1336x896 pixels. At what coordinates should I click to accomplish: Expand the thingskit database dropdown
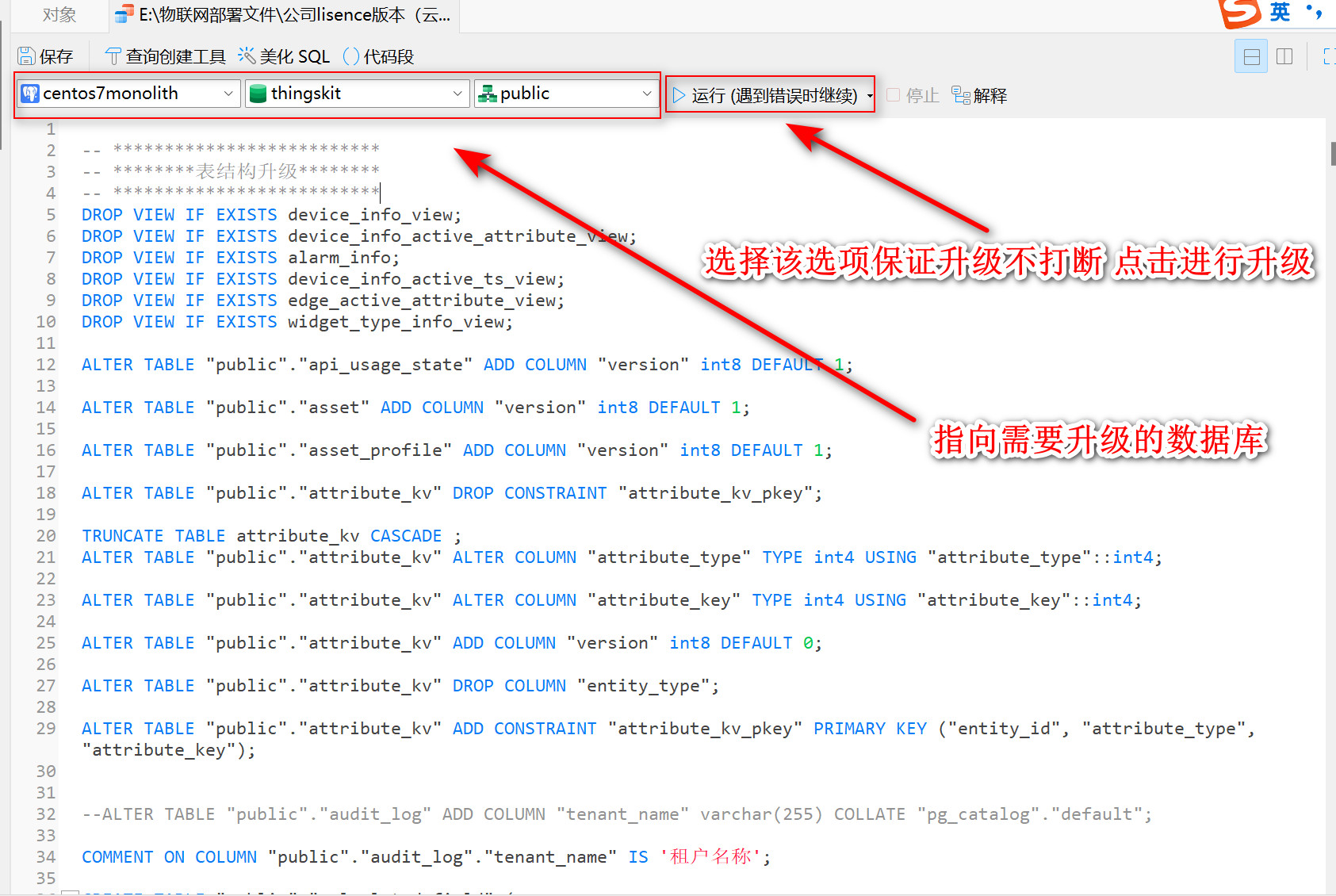(457, 94)
